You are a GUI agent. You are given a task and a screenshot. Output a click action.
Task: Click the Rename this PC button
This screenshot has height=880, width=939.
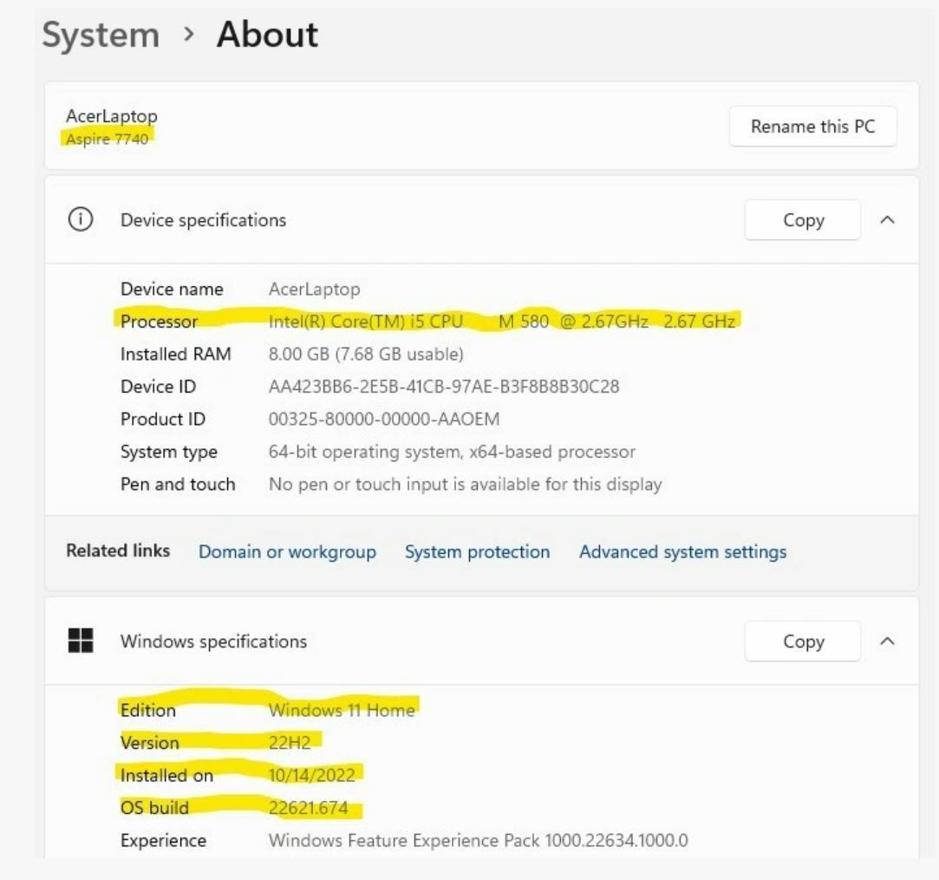click(812, 127)
